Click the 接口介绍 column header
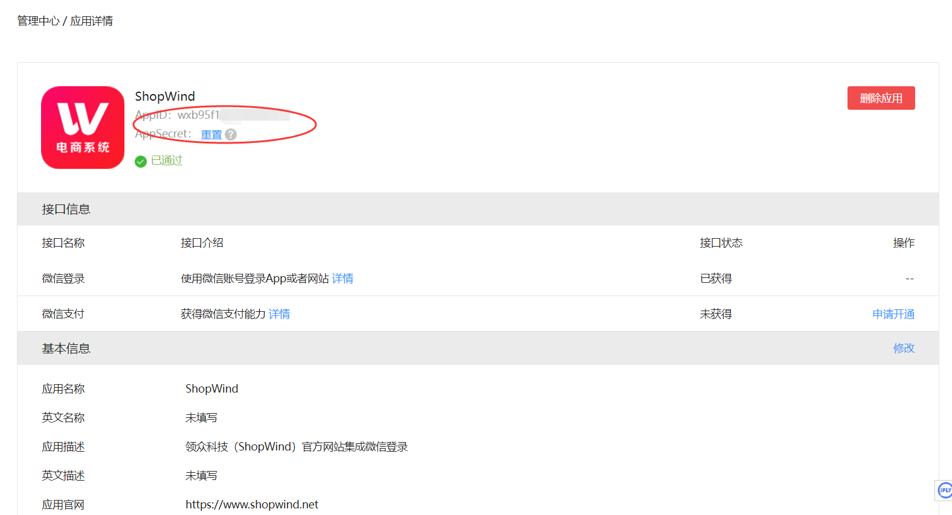 click(202, 243)
